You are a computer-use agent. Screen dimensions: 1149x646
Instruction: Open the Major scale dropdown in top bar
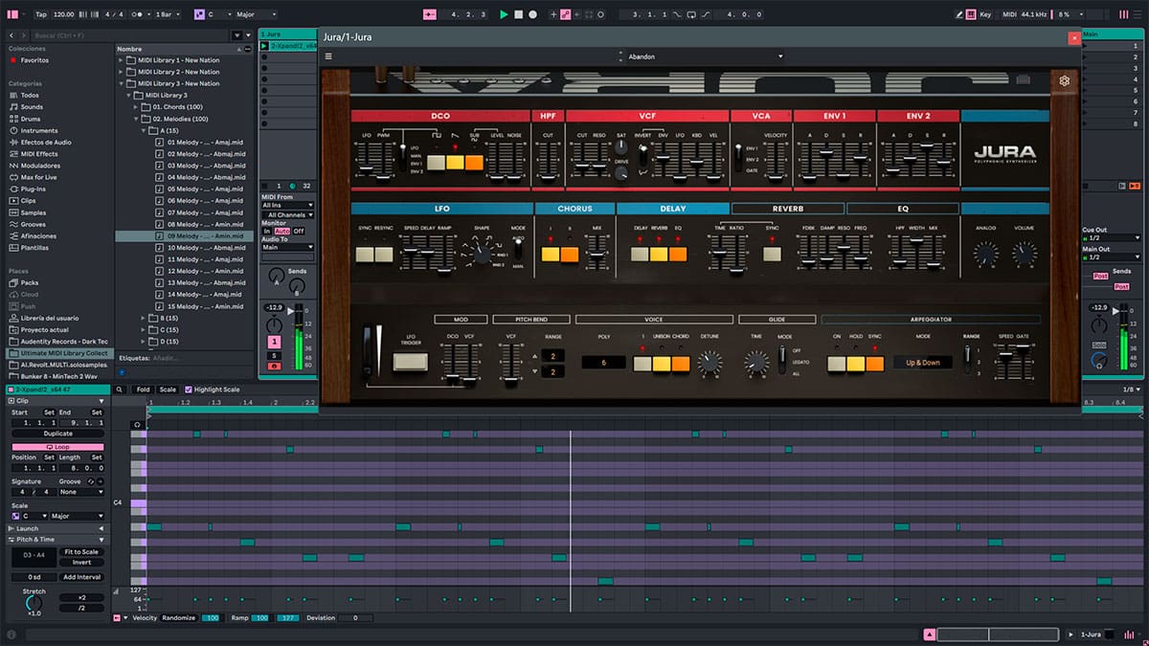[x=254, y=14]
